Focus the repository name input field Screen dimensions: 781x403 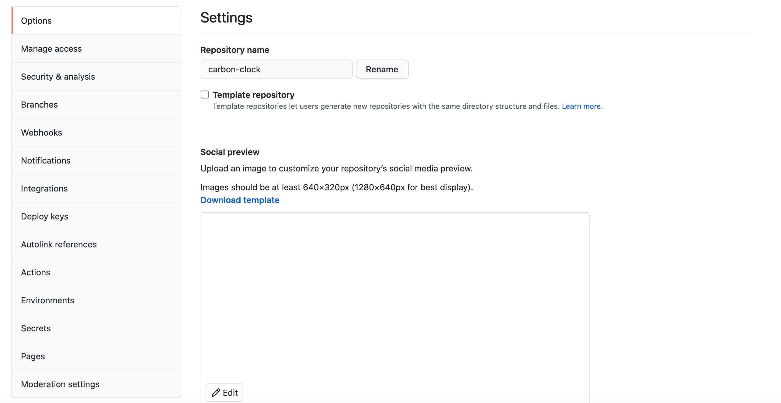(276, 69)
